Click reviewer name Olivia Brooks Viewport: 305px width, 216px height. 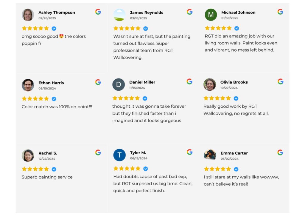tap(234, 82)
